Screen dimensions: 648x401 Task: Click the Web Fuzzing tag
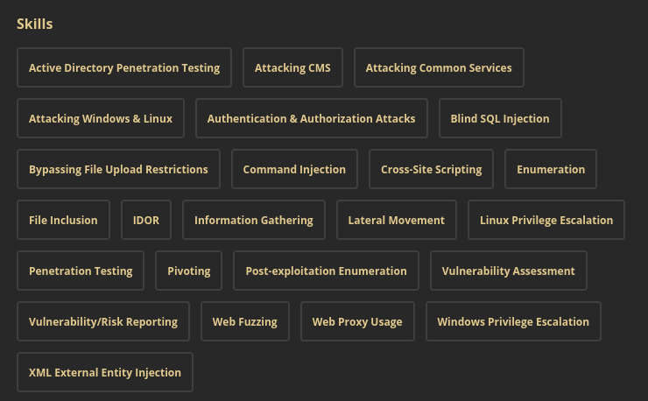[x=244, y=321]
